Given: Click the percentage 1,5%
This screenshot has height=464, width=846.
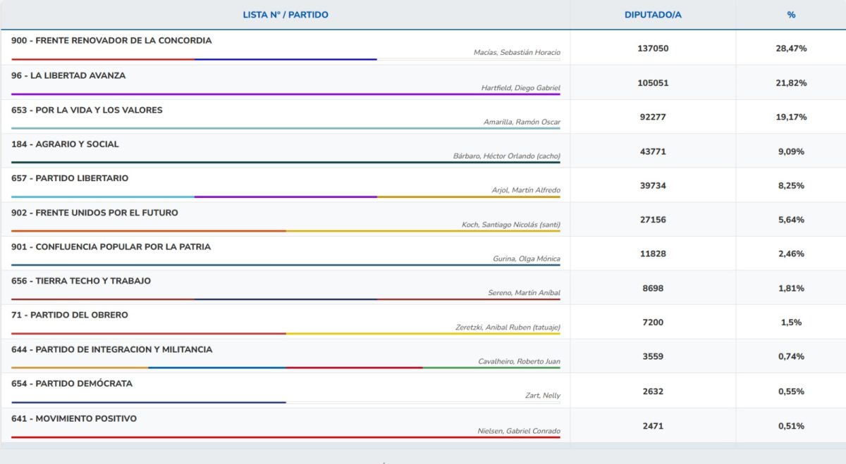Looking at the screenshot, I should [791, 322].
